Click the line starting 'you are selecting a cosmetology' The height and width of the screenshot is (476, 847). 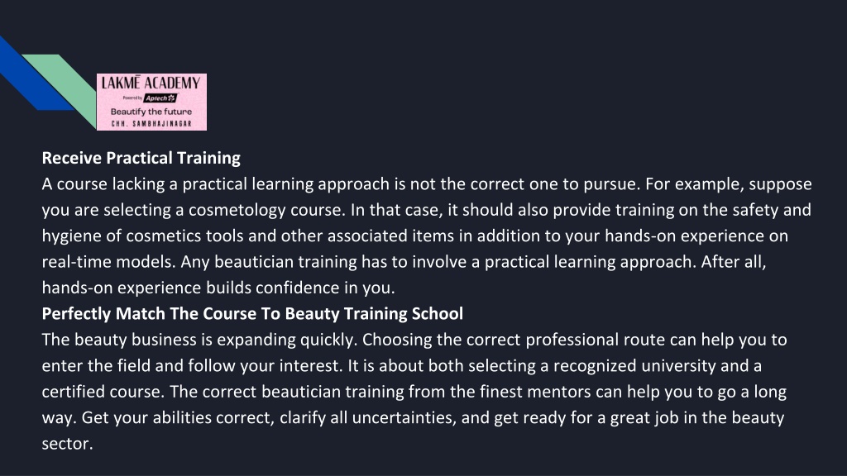coord(426,210)
